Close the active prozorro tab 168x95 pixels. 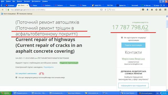pyautogui.click(x=27, y=5)
